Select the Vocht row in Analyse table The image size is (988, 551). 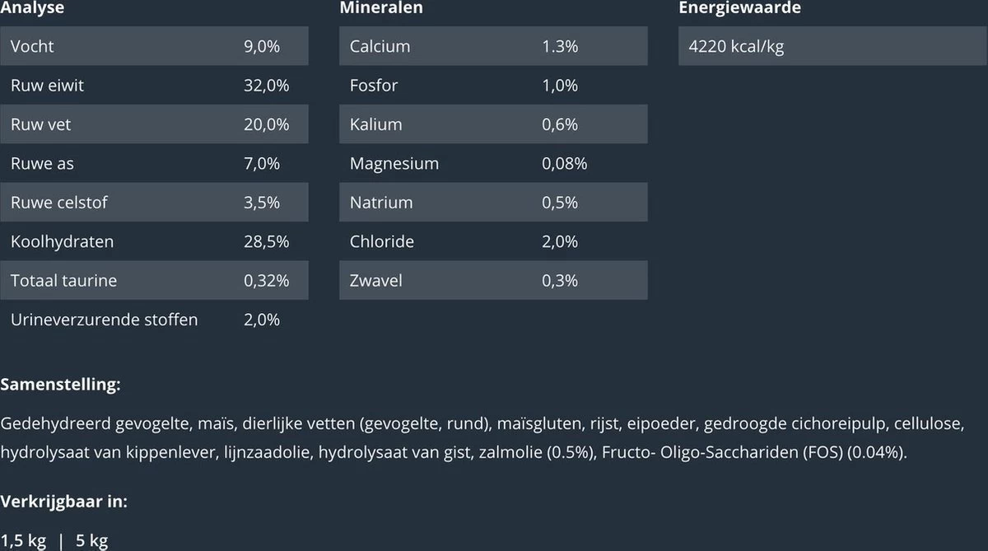154,46
